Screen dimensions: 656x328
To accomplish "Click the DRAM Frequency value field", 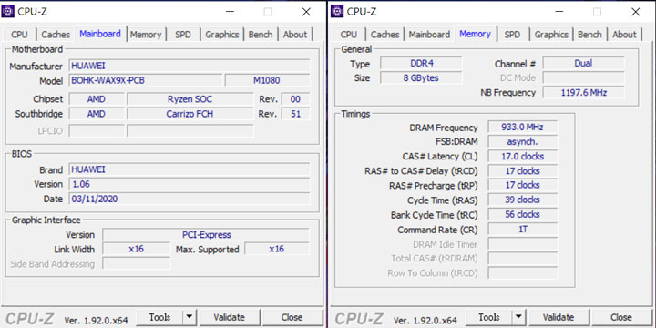I will coord(522,128).
